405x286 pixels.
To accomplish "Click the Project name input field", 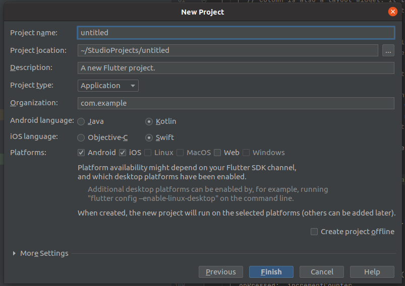I will click(x=236, y=33).
